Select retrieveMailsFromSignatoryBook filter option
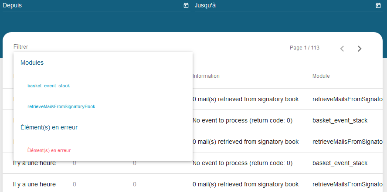This screenshot has width=387, height=192. pyautogui.click(x=61, y=107)
